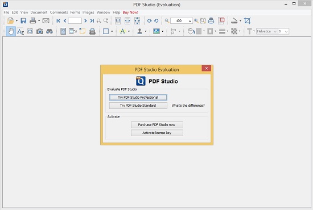Rotate the view clockwise
This screenshot has height=210, width=313.
[149, 20]
